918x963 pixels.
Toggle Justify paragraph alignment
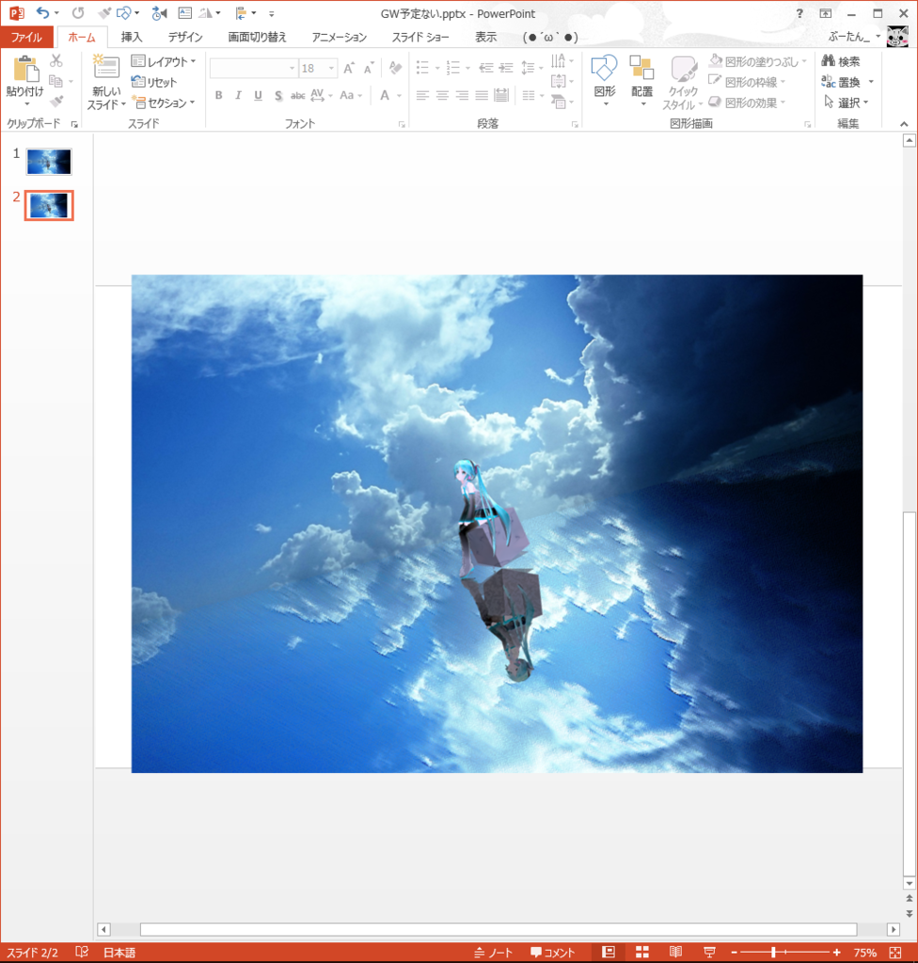pos(482,95)
